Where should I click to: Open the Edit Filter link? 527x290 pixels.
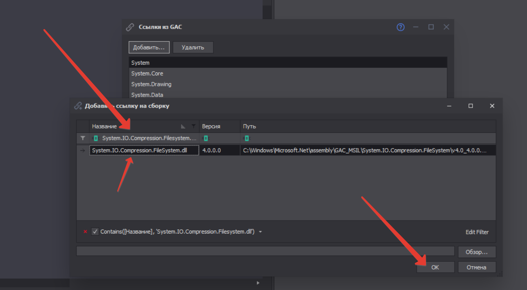point(477,232)
